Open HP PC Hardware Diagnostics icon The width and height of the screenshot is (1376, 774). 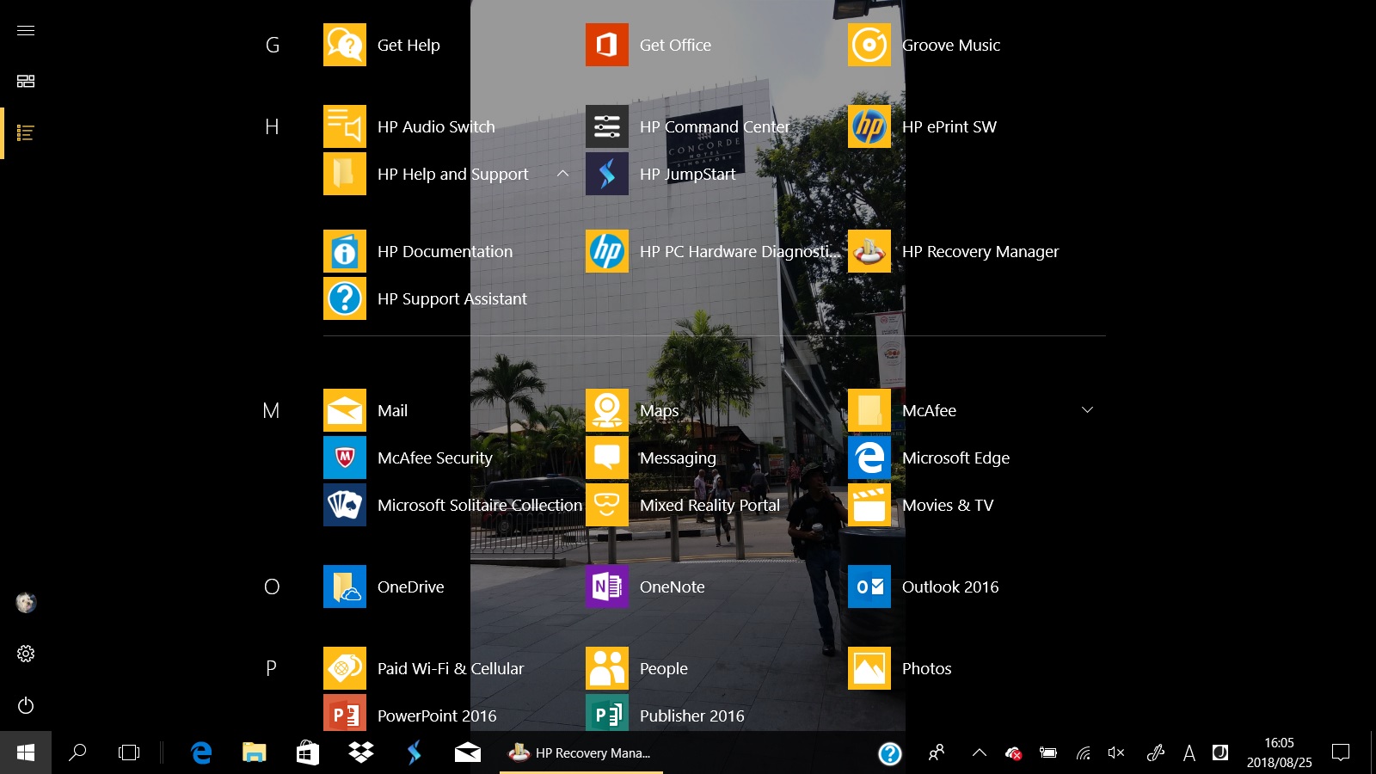[x=607, y=251]
